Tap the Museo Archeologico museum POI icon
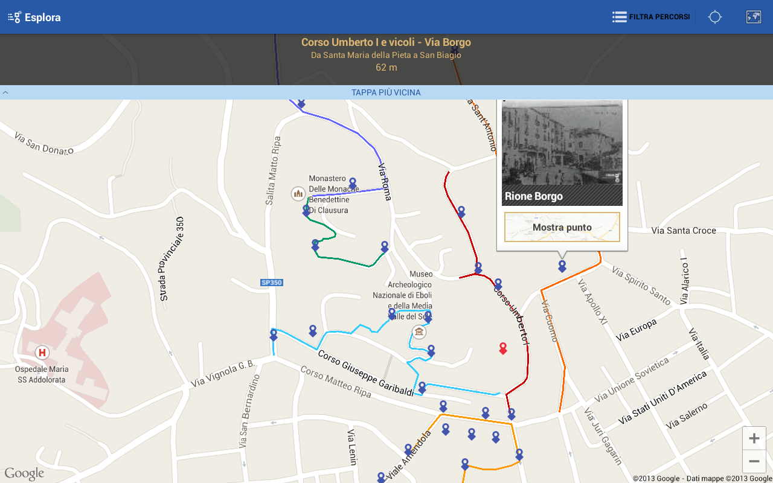Image resolution: width=773 pixels, height=483 pixels. coord(419,331)
